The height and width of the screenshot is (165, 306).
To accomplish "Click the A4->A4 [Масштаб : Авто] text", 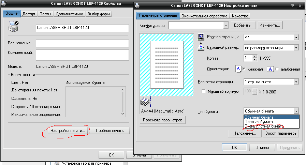I will pyautogui.click(x=163, y=111).
